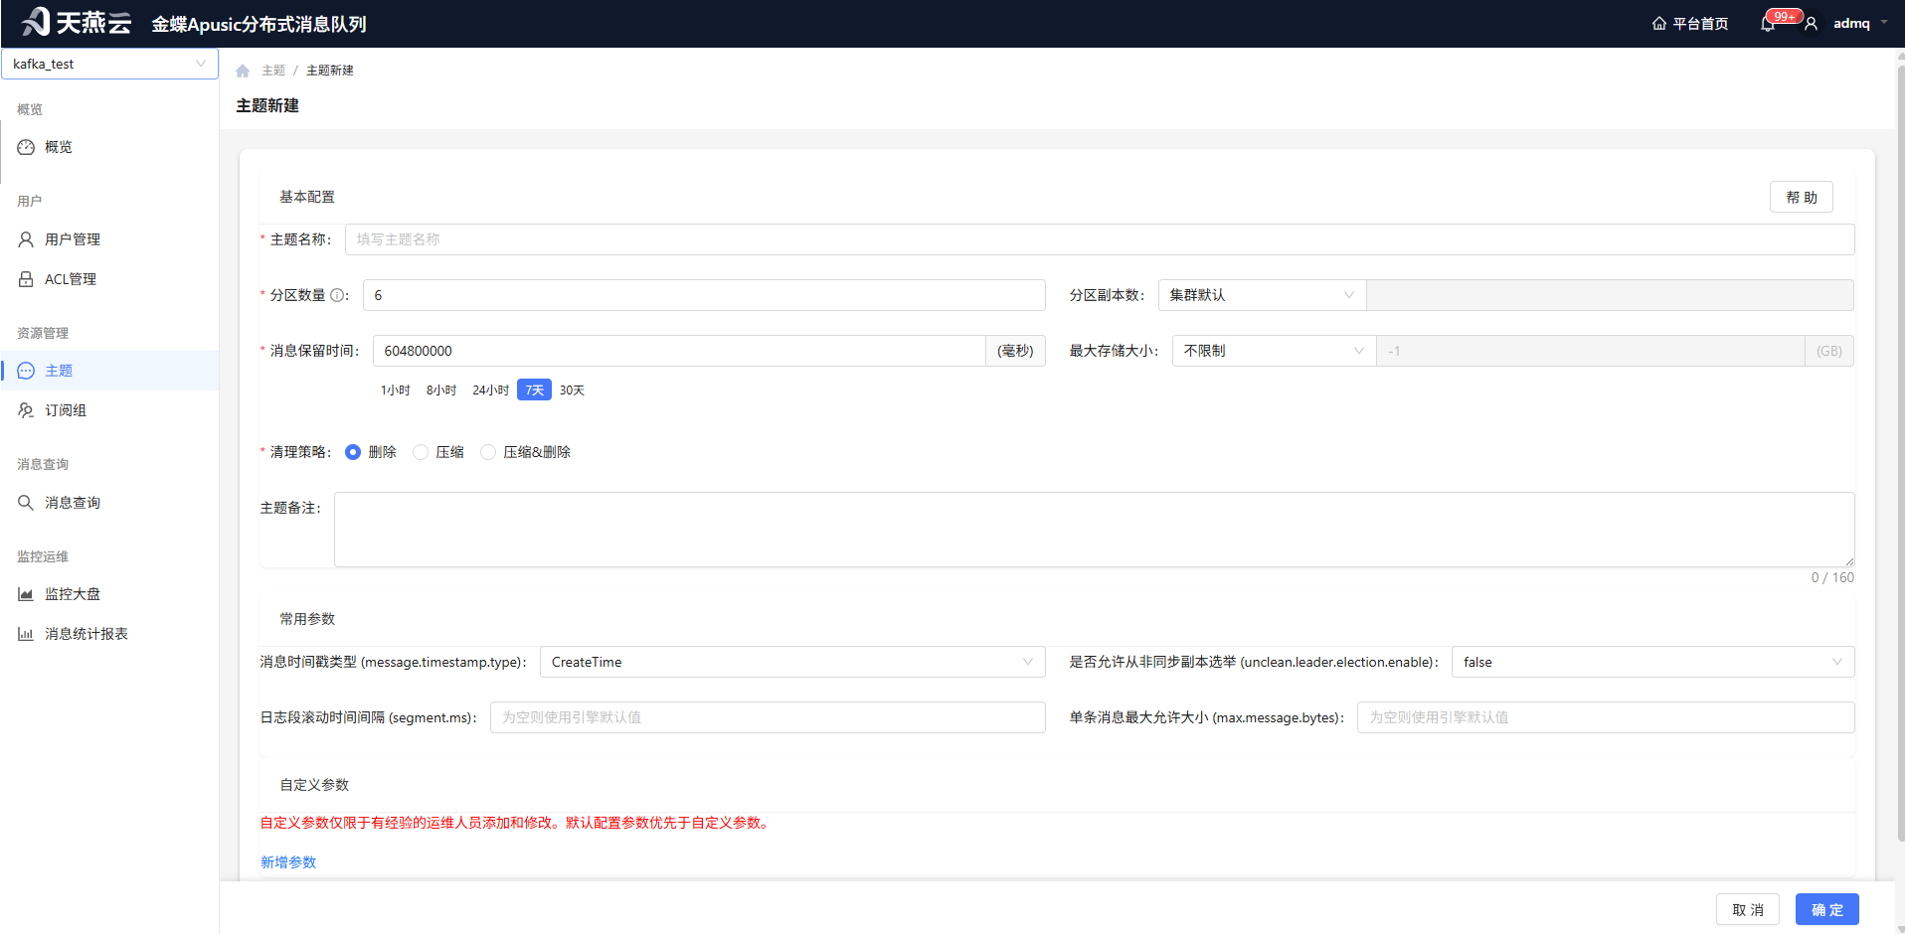This screenshot has width=1905, height=934.
Task: Select the 压缩 cleanup policy radio
Action: point(421,452)
